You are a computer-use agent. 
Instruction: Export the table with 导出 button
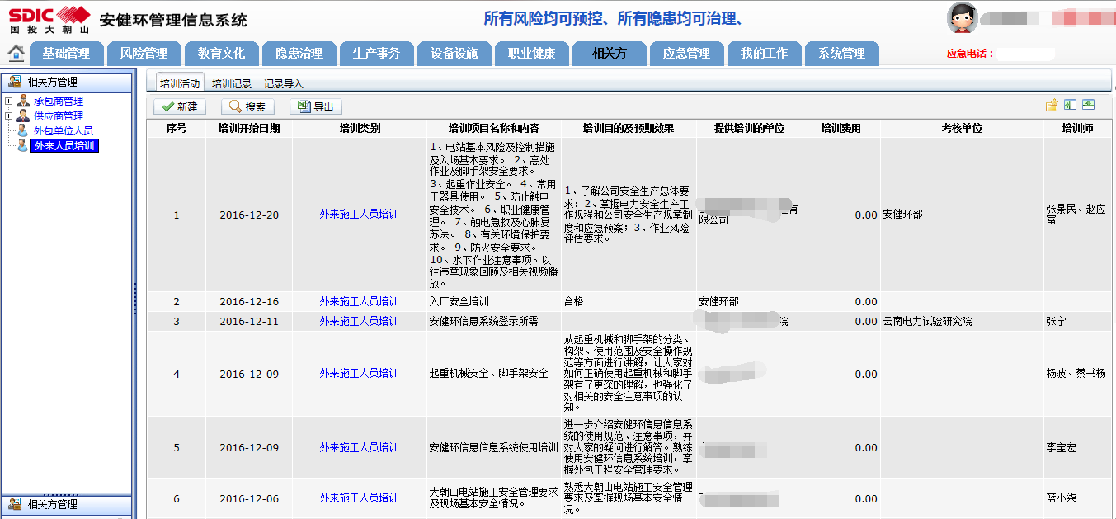(x=315, y=106)
